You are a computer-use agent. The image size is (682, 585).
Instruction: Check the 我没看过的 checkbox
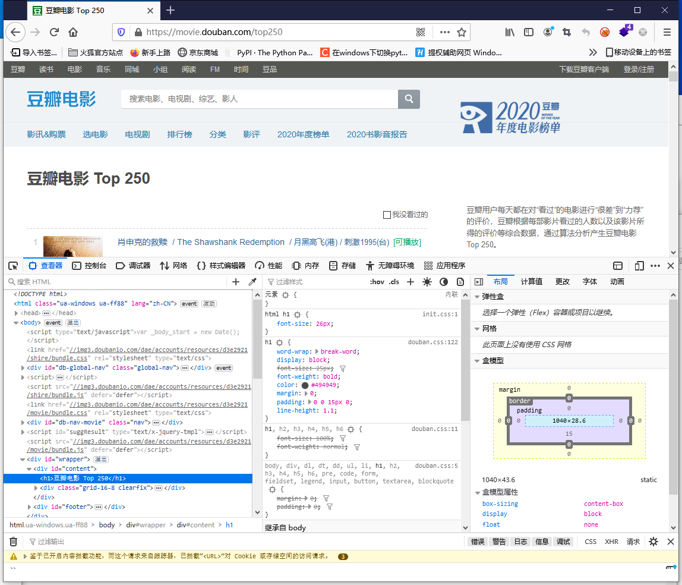click(x=387, y=215)
